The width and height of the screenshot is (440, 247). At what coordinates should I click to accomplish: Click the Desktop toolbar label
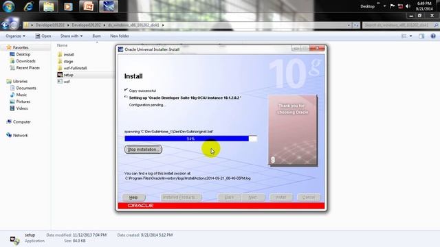[x=367, y=6]
